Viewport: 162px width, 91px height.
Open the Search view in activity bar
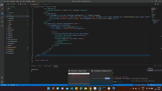click(x=2, y=9)
